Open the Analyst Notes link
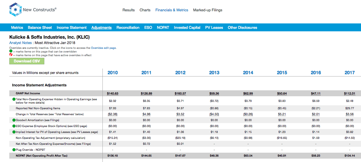This screenshot has width=361, height=162. [21, 43]
